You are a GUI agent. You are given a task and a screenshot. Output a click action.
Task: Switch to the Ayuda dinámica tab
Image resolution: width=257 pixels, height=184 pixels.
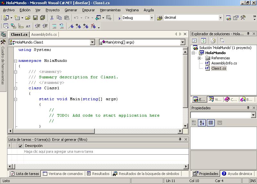click(x=237, y=174)
